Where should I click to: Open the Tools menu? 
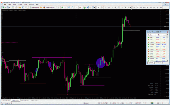26,4
